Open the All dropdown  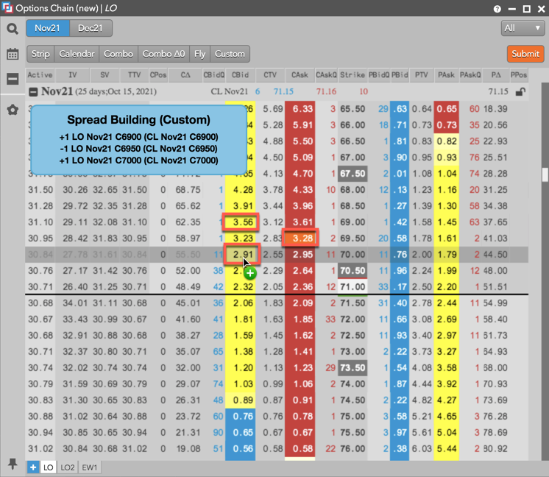[x=523, y=29]
